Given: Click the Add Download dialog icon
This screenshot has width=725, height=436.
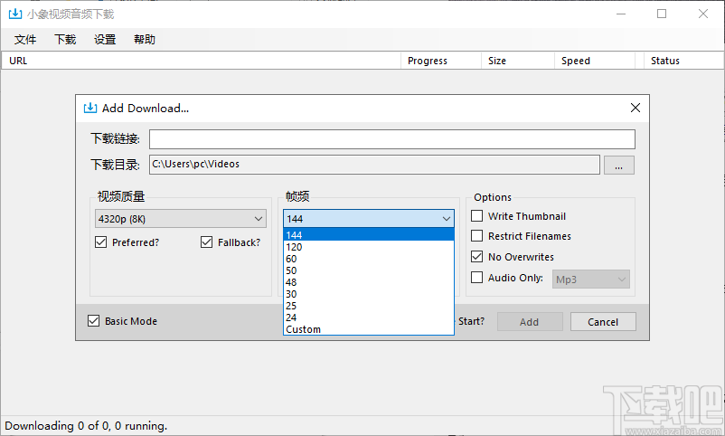Looking at the screenshot, I should point(89,108).
